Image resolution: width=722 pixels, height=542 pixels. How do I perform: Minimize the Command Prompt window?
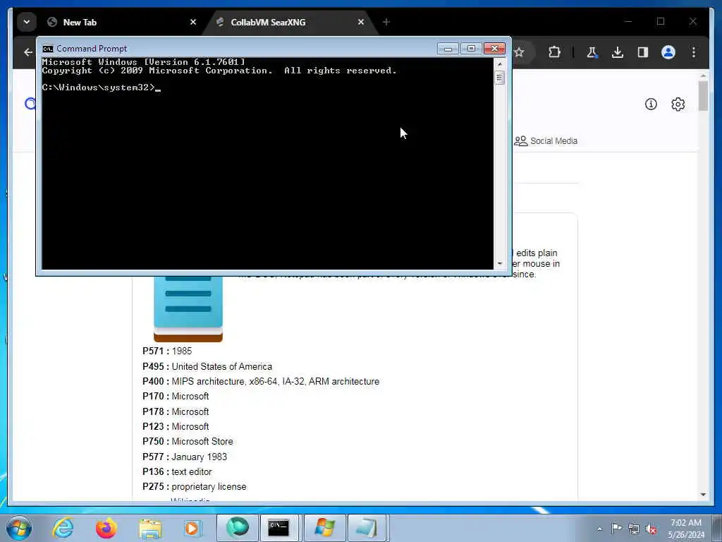448,49
